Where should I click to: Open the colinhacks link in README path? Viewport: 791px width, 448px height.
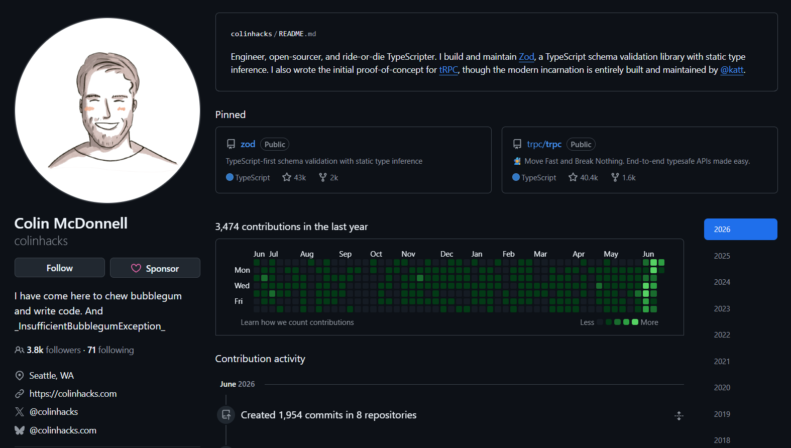(x=251, y=34)
